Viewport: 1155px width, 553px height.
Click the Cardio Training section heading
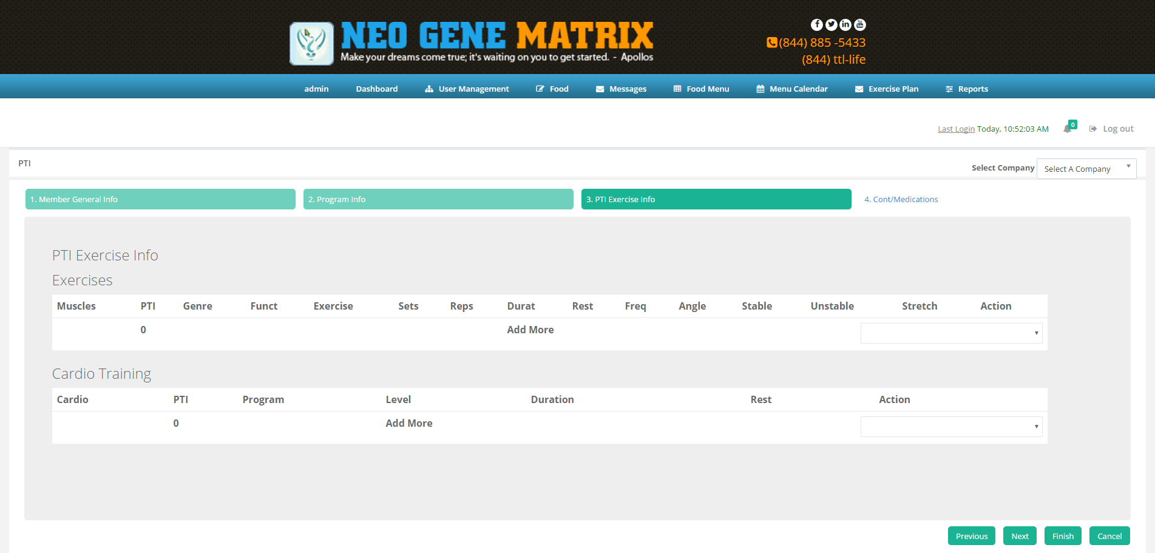pos(102,374)
